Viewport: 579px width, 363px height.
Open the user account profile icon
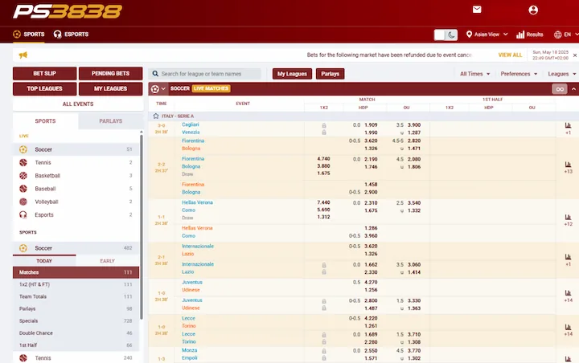[x=533, y=10]
